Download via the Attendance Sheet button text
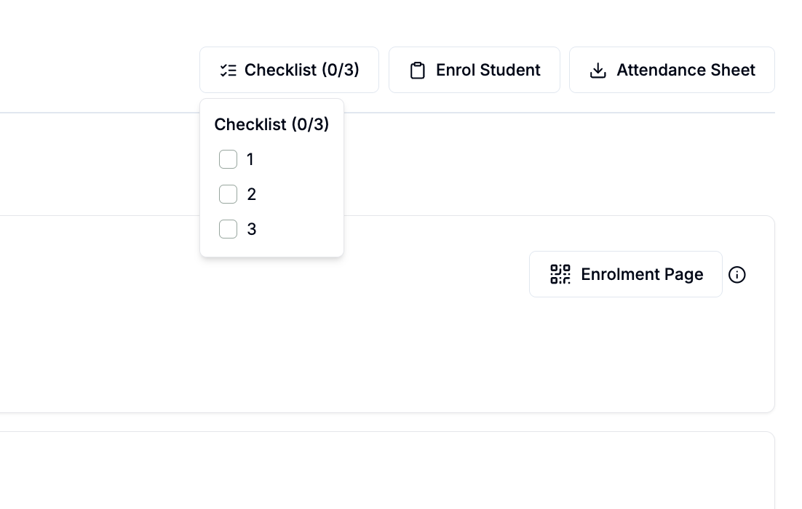This screenshot has width=802, height=509. (686, 70)
